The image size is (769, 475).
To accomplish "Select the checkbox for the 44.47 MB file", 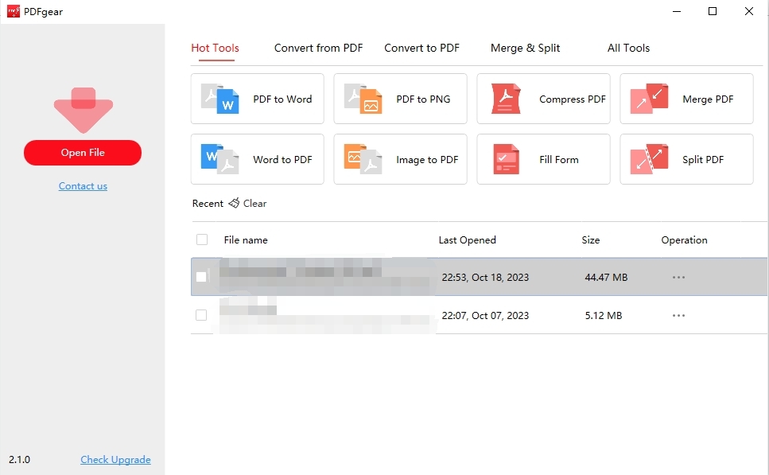I will [x=201, y=277].
